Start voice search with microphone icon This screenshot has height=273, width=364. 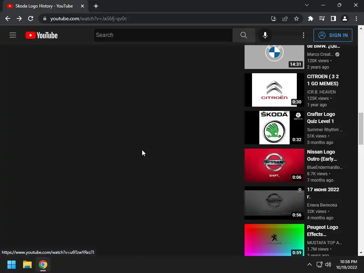(x=265, y=35)
